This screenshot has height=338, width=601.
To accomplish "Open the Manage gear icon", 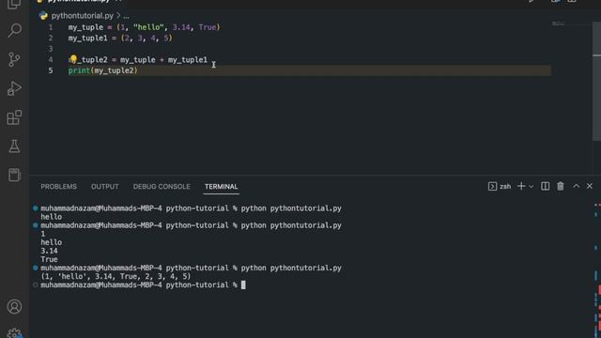I will pos(14,333).
